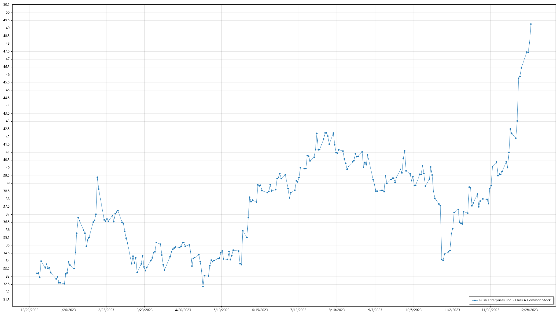Image resolution: width=560 pixels, height=315 pixels.
Task: Pick the 4/20/2023 x-axis date label
Action: [183, 310]
